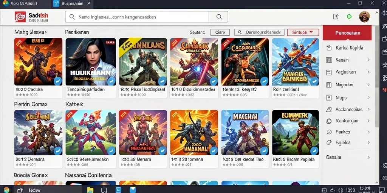This screenshot has height=193, width=387.
Task: Expand the Ganaia section arrow
Action: (x=368, y=157)
